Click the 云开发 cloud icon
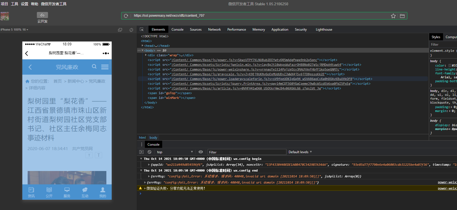457x210 pixels. (x=42, y=15)
